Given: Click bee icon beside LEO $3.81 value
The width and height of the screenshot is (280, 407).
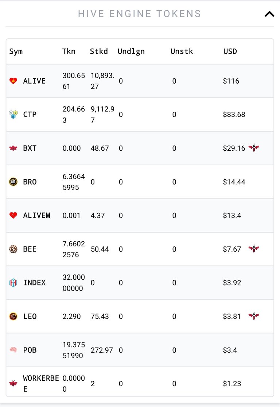Looking at the screenshot, I should [254, 316].
